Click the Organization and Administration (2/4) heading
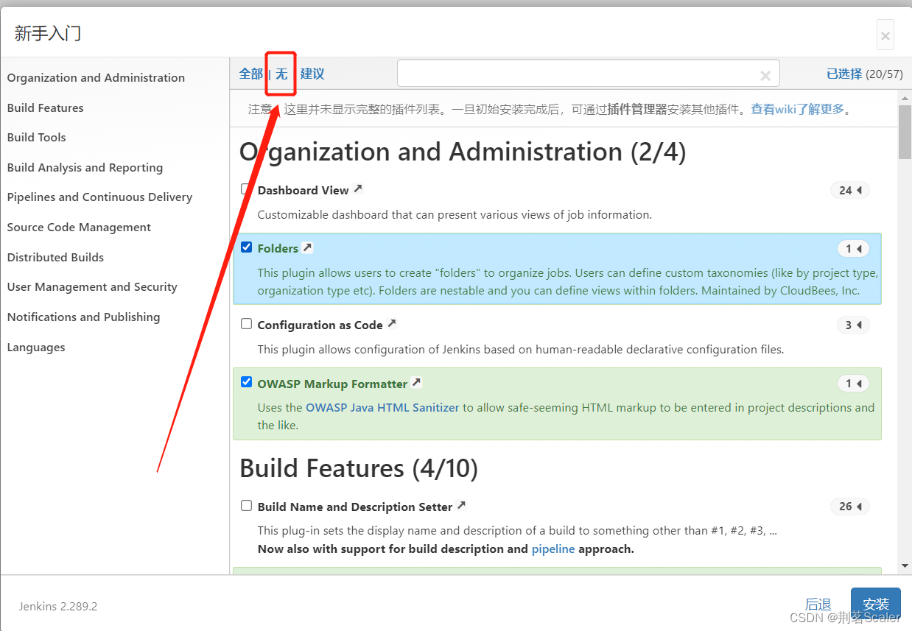Image resolution: width=912 pixels, height=631 pixels. tap(463, 152)
